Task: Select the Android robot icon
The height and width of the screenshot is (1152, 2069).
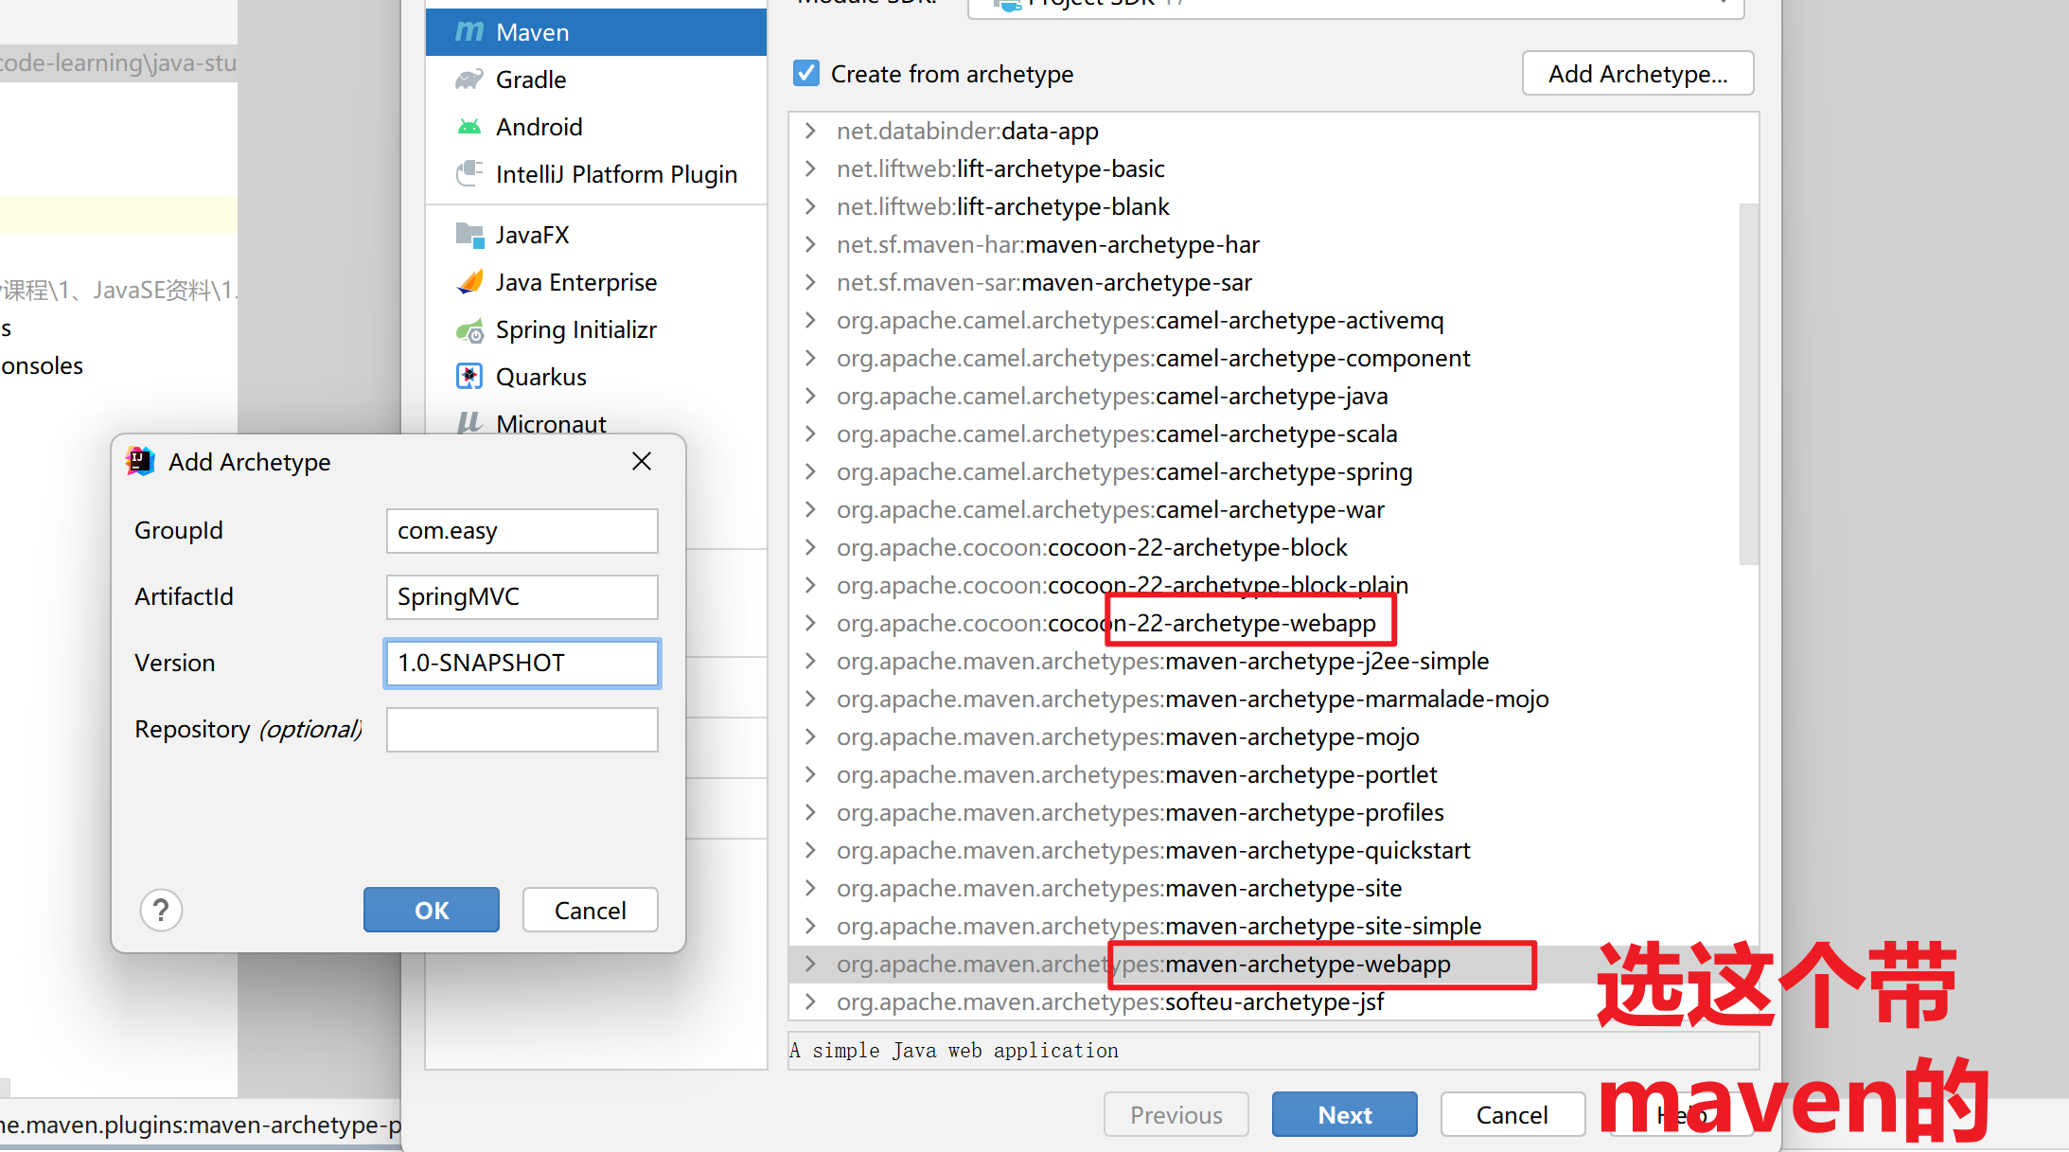Action: pyautogui.click(x=469, y=127)
